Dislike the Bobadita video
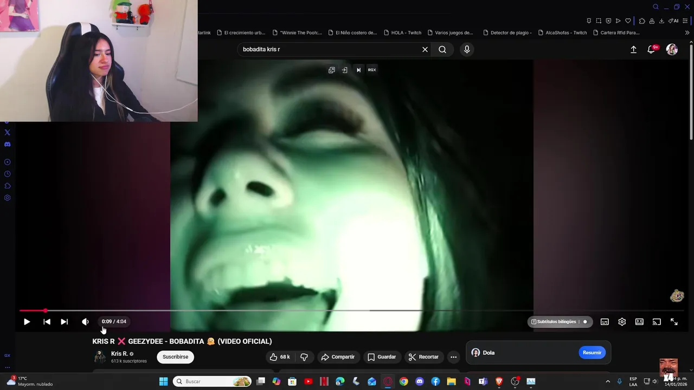694x390 pixels. point(304,357)
